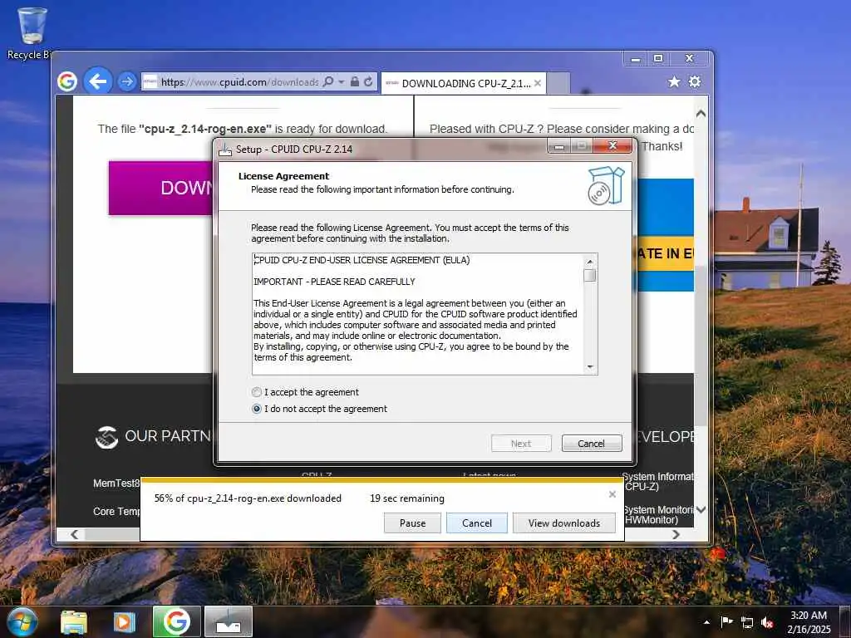The width and height of the screenshot is (851, 638).
Task: Show hidden tray icons arrow
Action: pyautogui.click(x=706, y=622)
